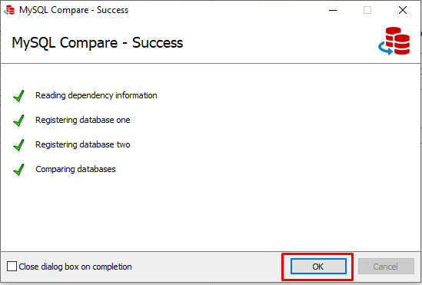
Task: Close the MySQL Compare dialog with X
Action: (x=403, y=10)
